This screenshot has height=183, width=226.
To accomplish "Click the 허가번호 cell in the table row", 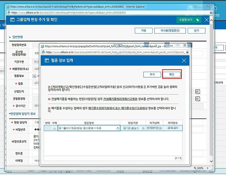I will [x=173, y=128].
